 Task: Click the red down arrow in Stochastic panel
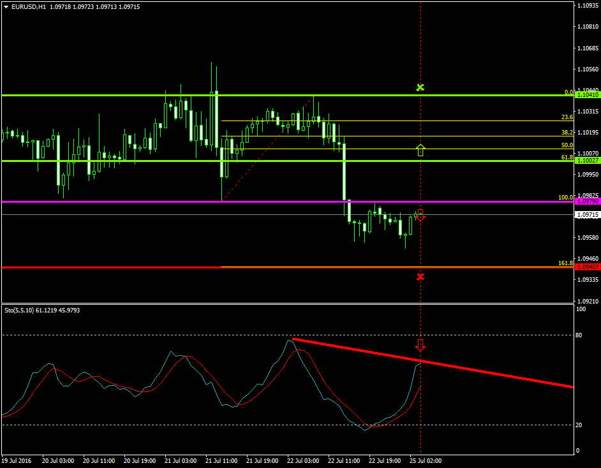(420, 345)
